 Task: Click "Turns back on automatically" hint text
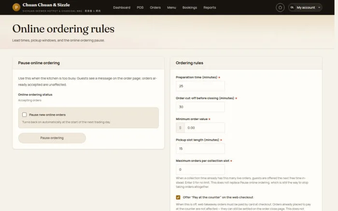click(x=66, y=122)
